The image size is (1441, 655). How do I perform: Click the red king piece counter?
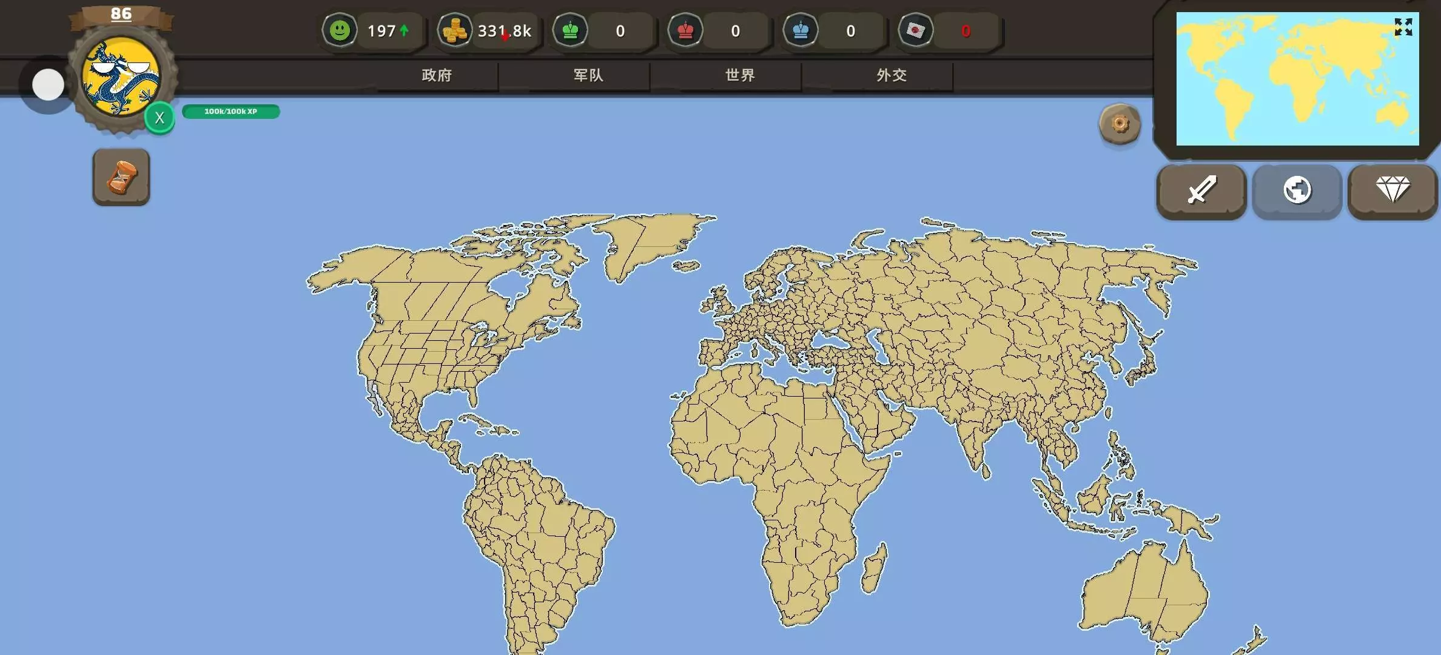coord(685,30)
